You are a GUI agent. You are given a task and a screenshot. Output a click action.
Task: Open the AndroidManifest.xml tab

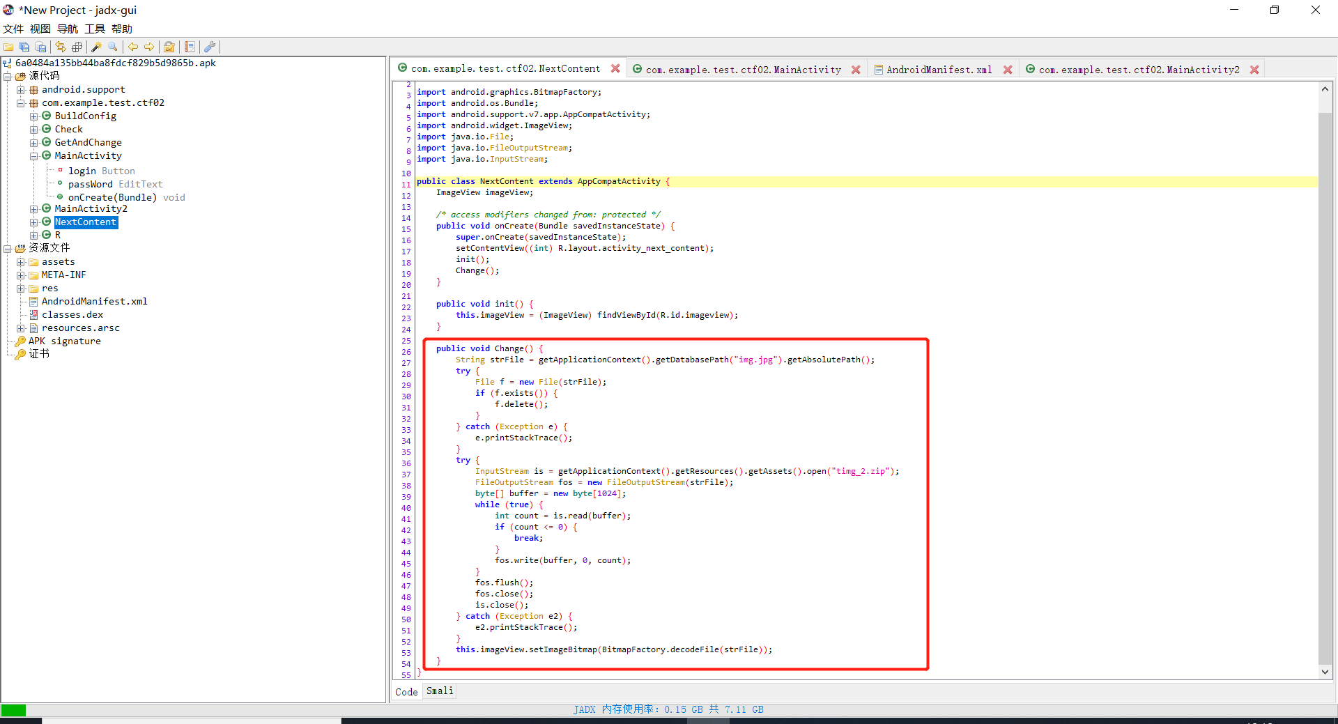939,69
